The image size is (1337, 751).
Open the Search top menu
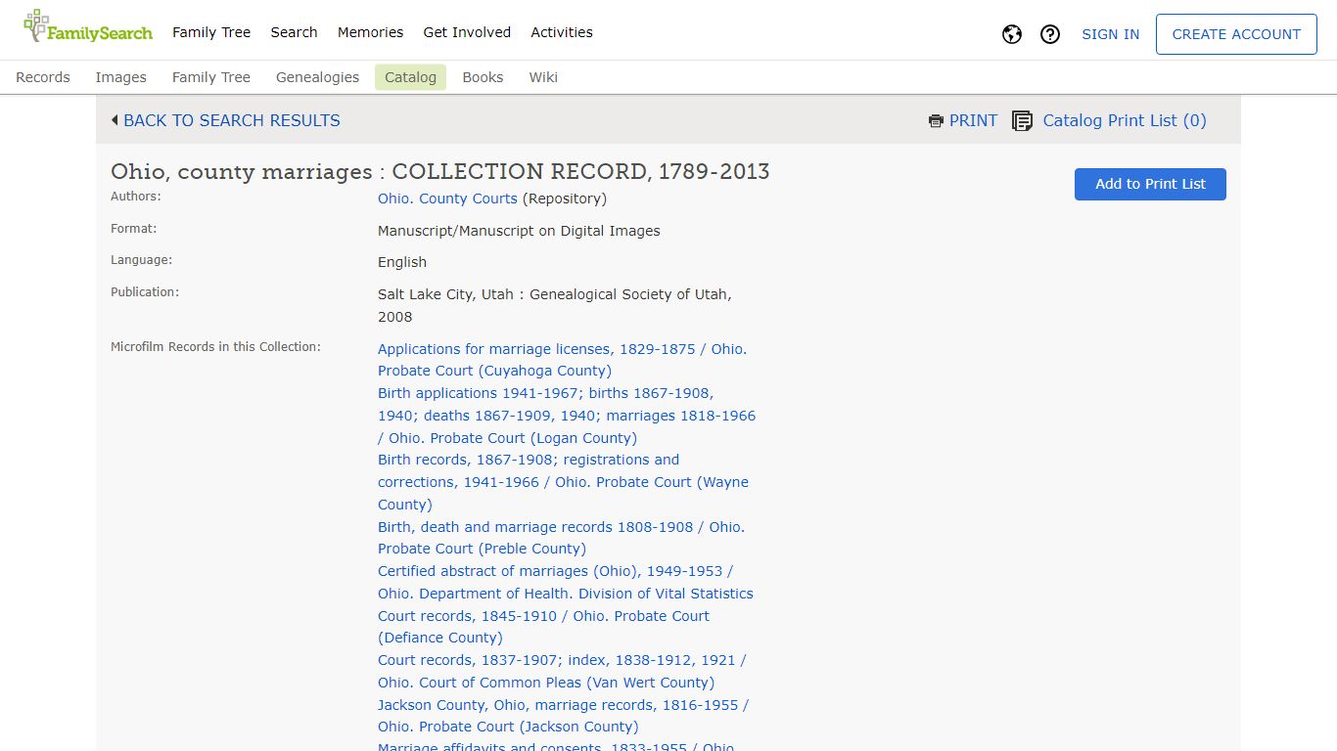[x=294, y=32]
